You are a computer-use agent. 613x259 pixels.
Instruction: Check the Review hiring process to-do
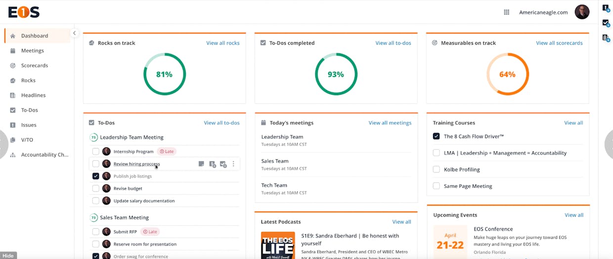(96, 164)
